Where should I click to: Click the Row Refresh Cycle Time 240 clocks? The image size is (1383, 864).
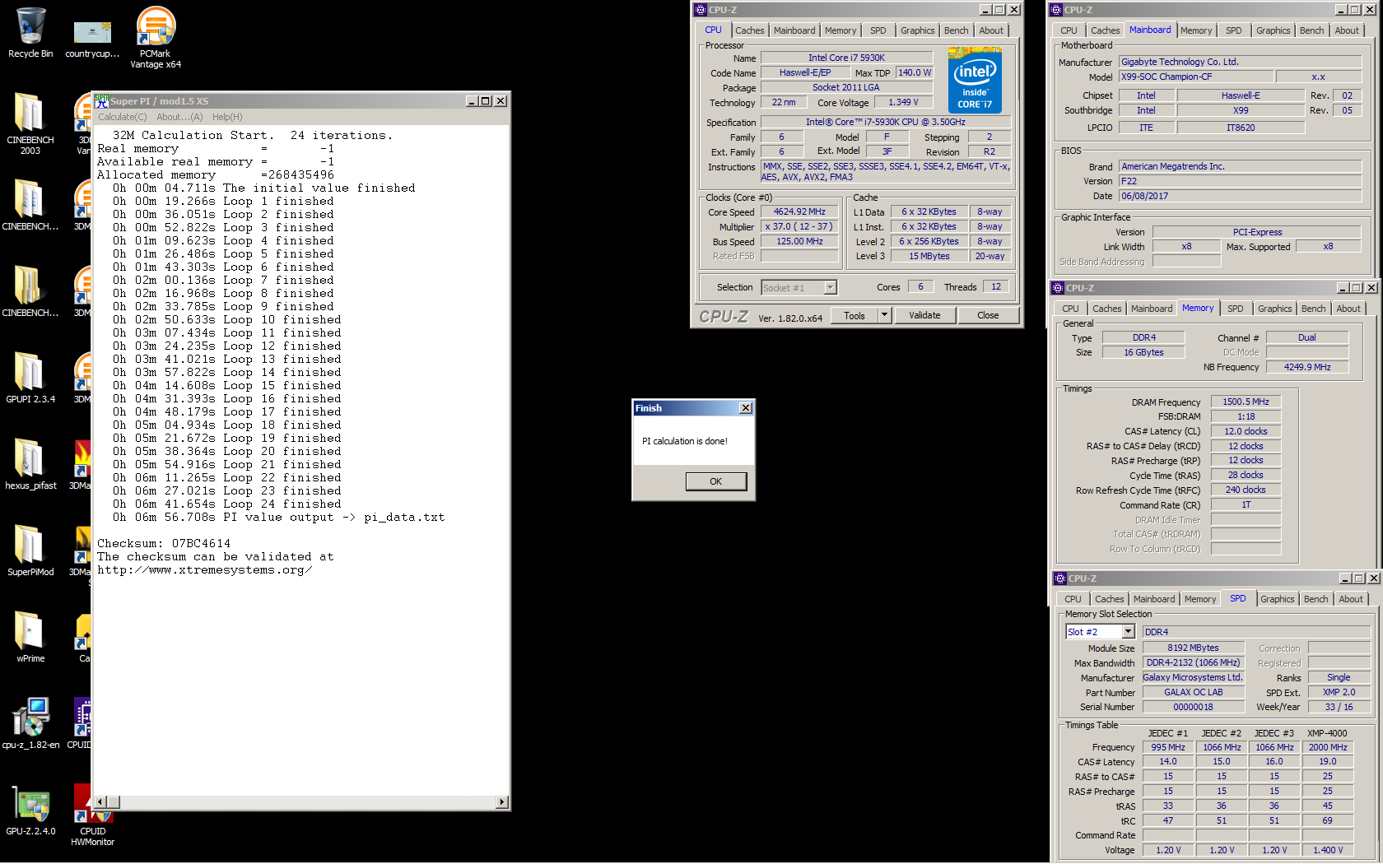coord(1245,490)
